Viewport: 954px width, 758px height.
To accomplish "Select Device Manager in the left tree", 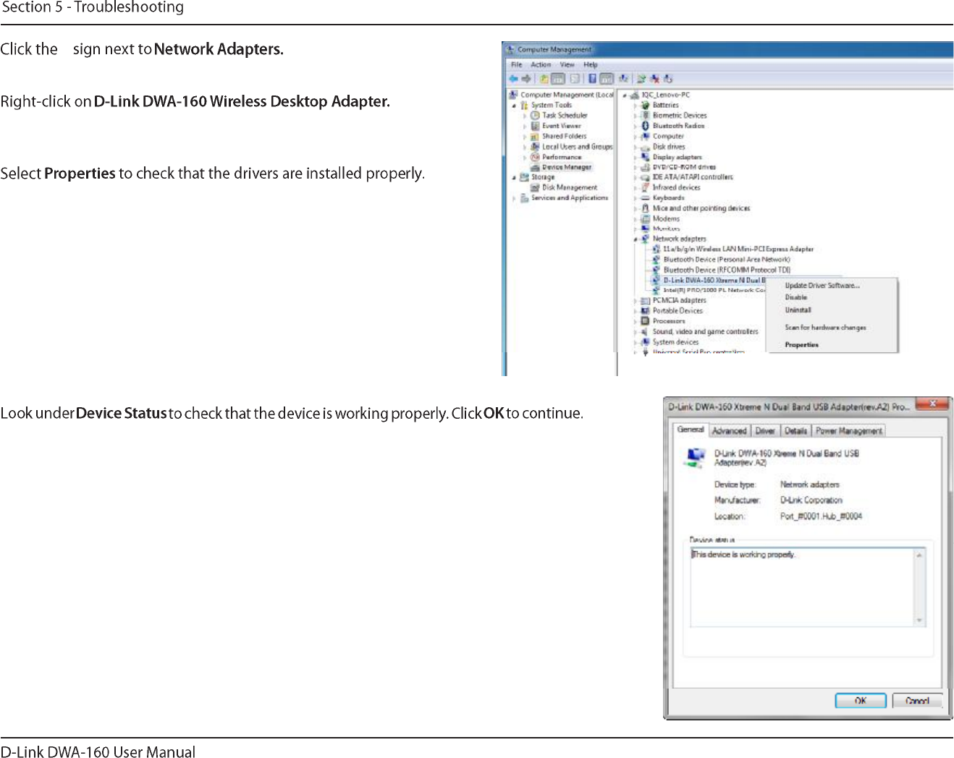I will coord(567,167).
